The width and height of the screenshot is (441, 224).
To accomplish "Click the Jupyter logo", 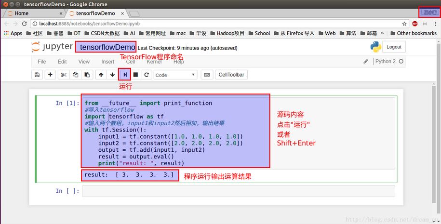I will [52, 47].
